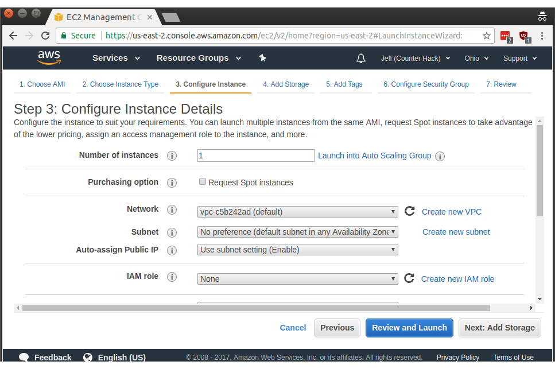Show info for Network
This screenshot has height=369, width=555.
pos(172,210)
